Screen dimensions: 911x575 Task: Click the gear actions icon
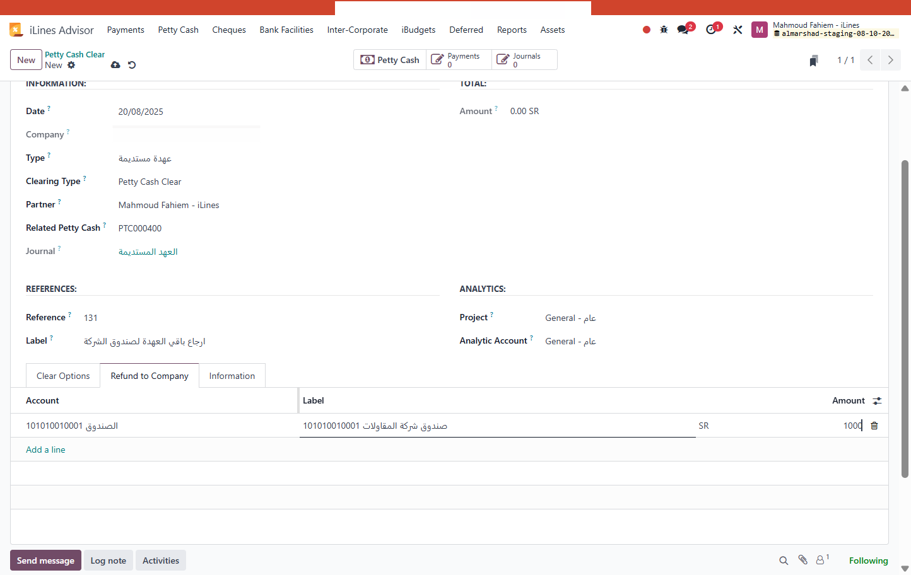pos(71,65)
